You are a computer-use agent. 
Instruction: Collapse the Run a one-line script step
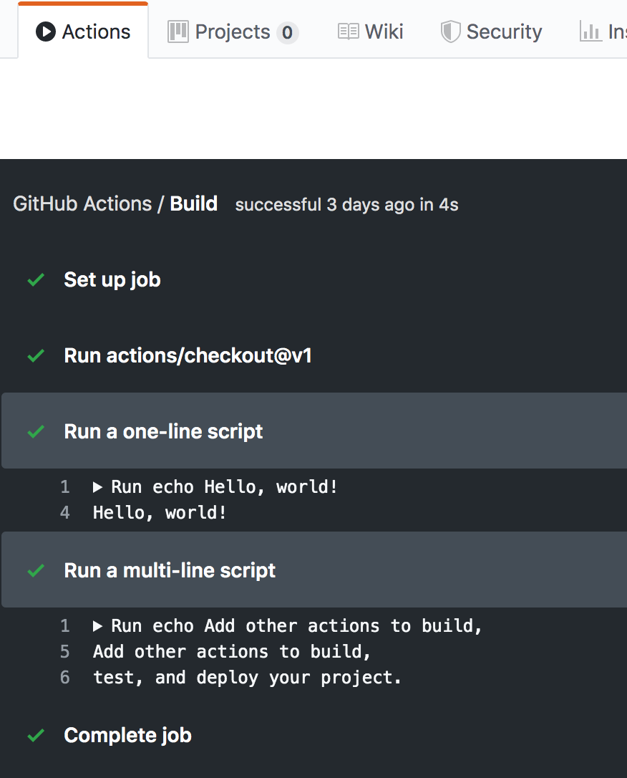[314, 431]
